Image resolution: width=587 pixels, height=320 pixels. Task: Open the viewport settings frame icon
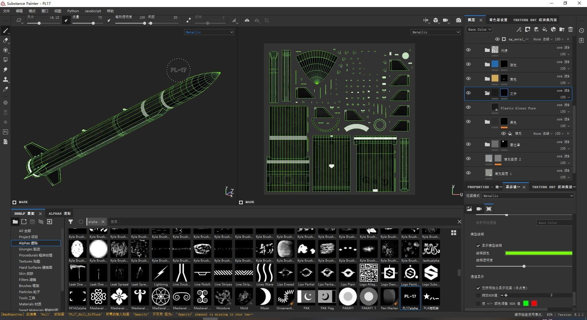(489, 209)
